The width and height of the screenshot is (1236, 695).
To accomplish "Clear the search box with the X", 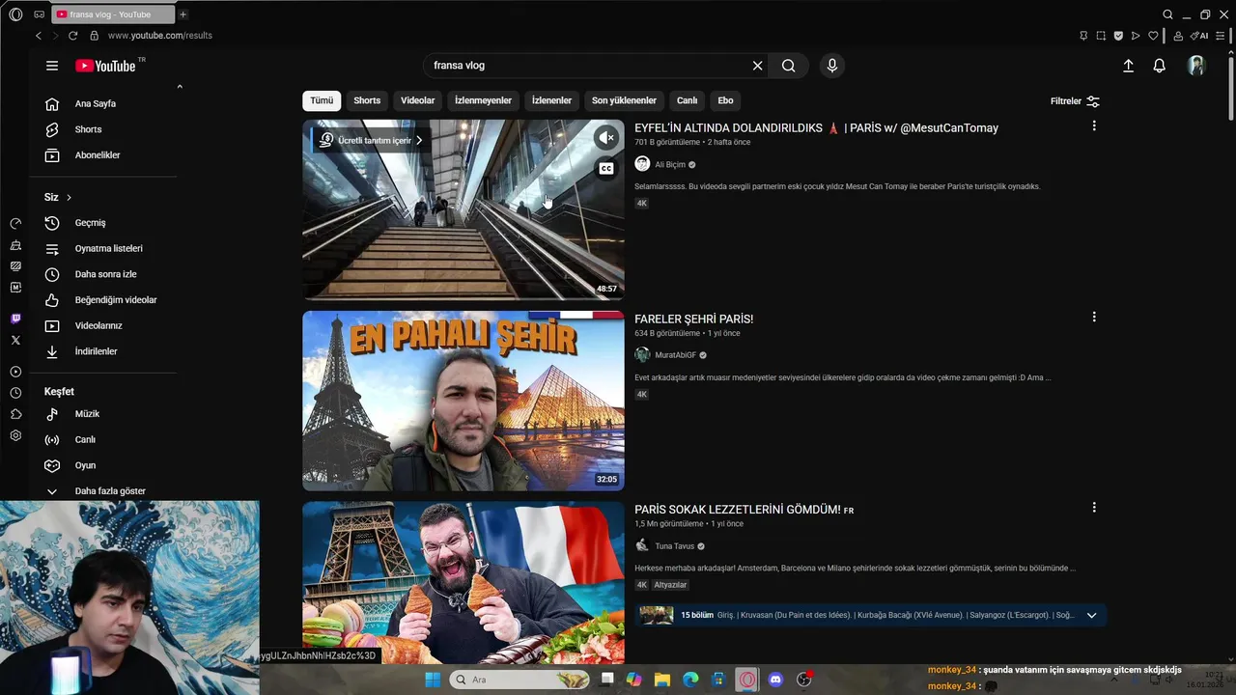I will pyautogui.click(x=758, y=66).
